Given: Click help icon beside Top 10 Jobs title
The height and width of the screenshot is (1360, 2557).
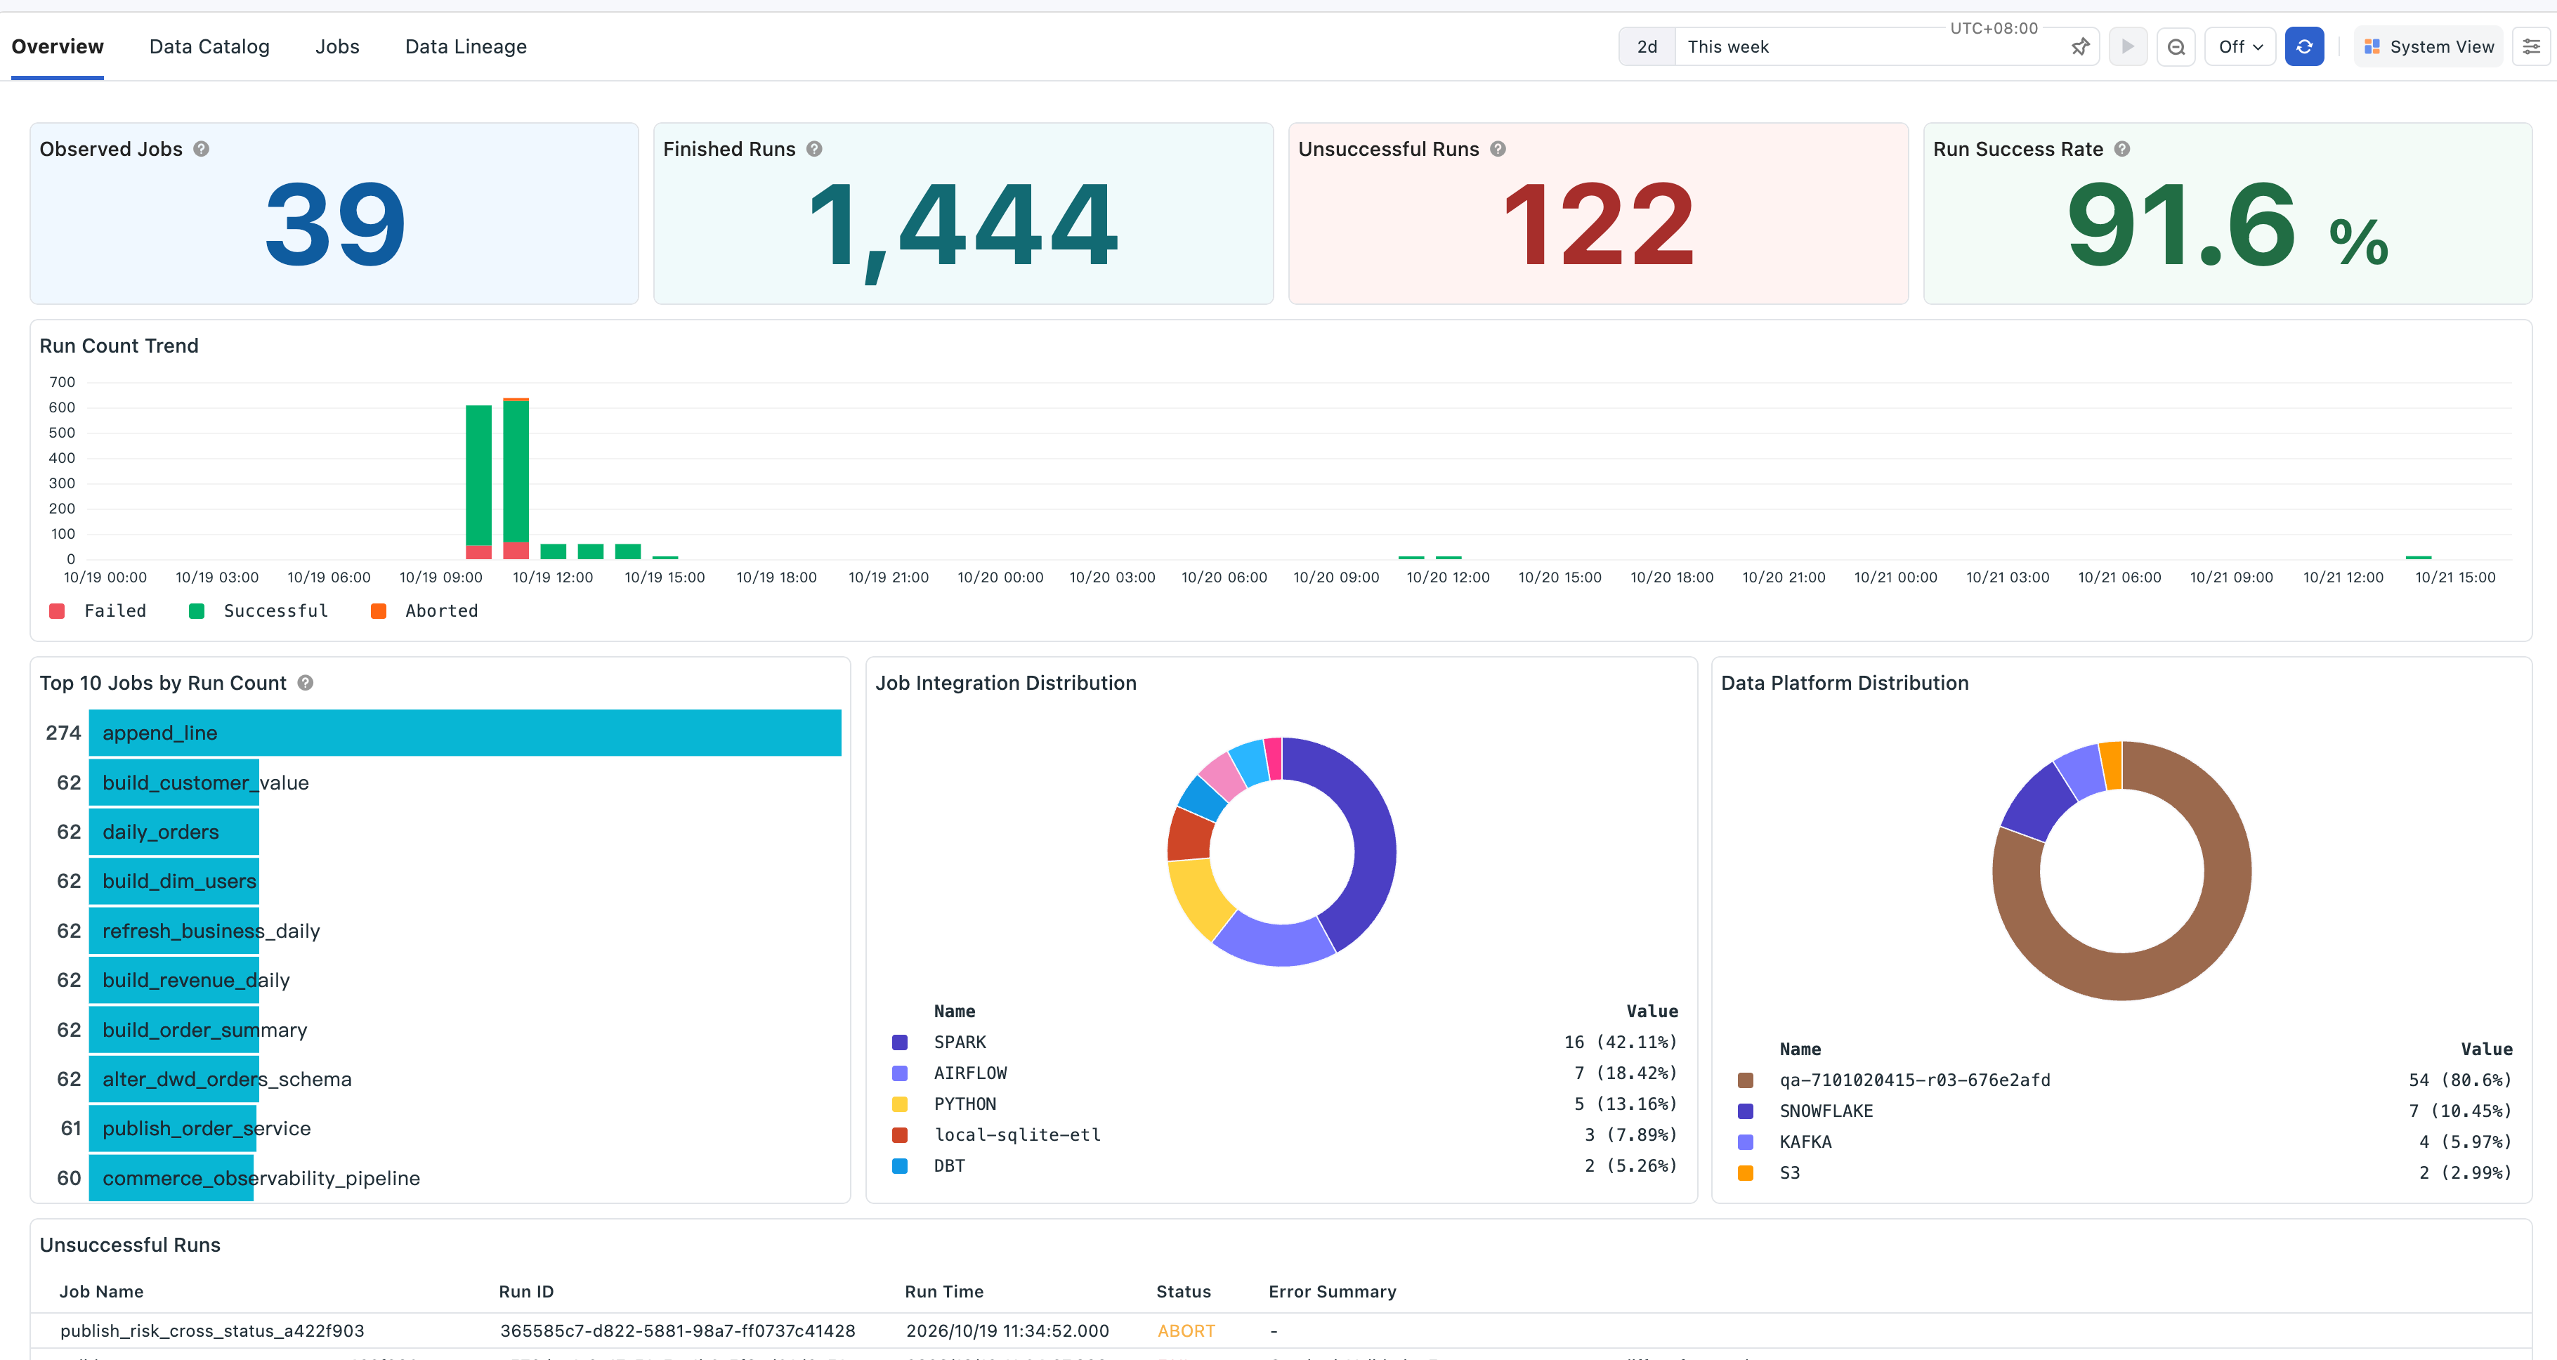Looking at the screenshot, I should 306,683.
